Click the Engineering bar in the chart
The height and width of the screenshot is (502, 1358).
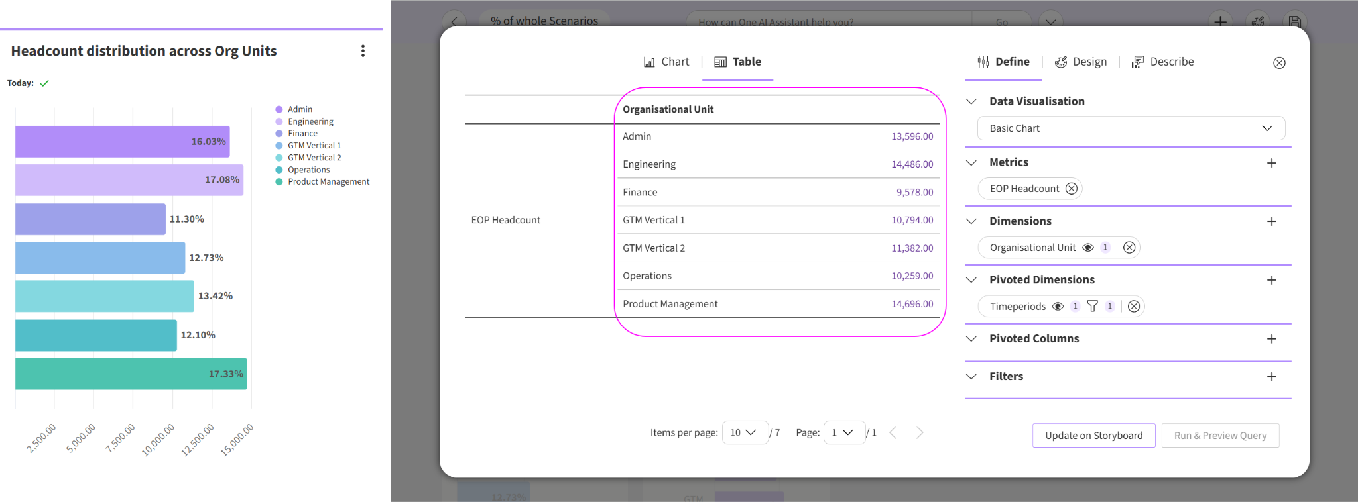(x=129, y=180)
